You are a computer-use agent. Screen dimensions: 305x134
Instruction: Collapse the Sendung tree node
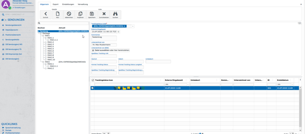(39, 31)
